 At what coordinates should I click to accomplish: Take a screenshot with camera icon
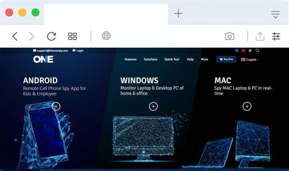(230, 36)
